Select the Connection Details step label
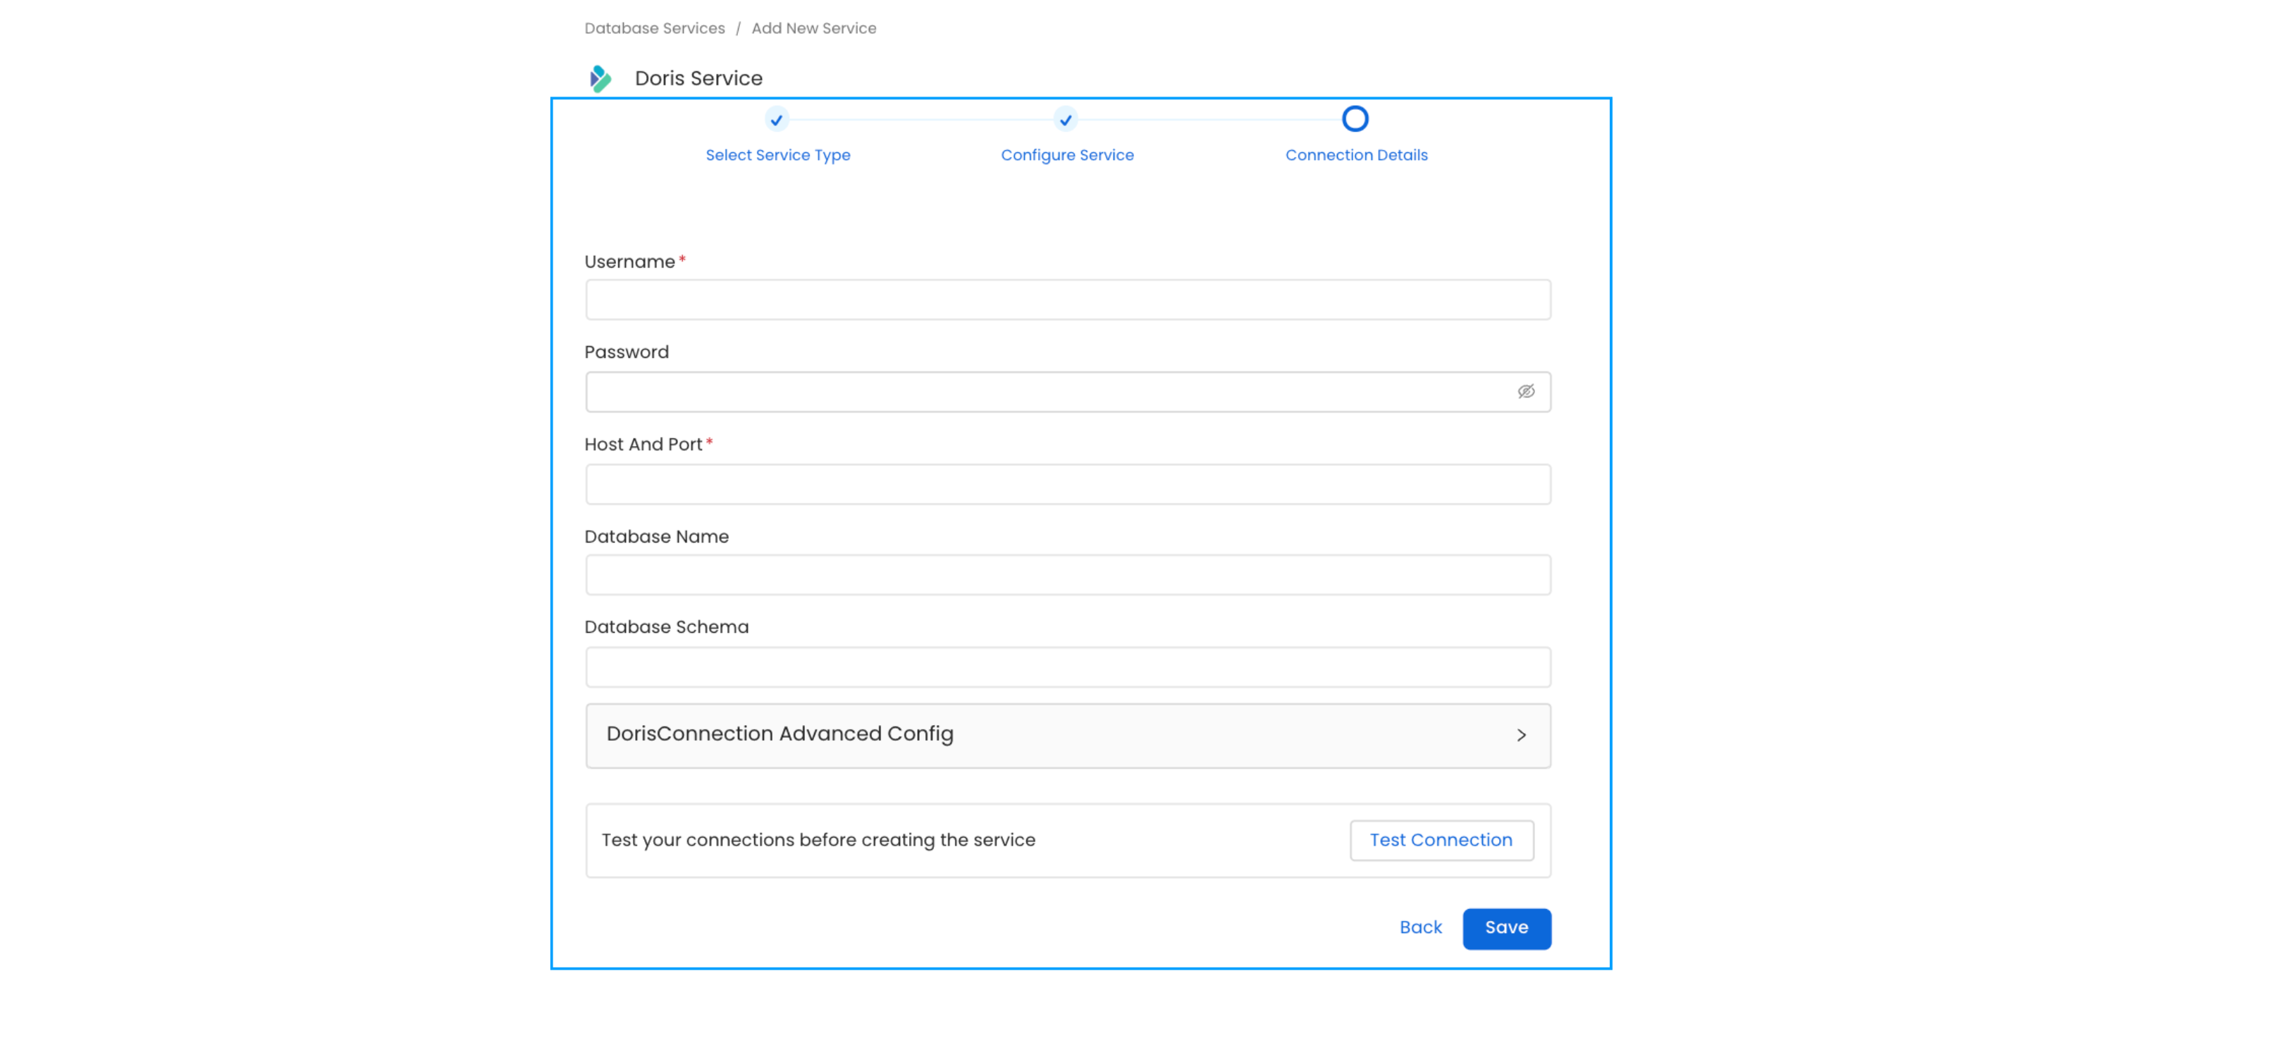The height and width of the screenshot is (1057, 2292). 1356,155
